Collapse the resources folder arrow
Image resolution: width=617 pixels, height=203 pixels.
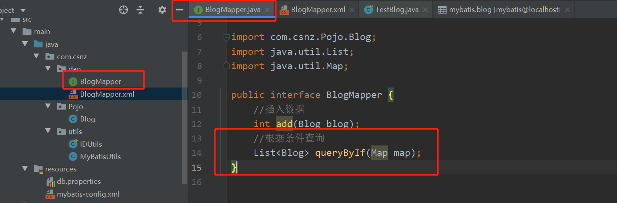pos(25,169)
